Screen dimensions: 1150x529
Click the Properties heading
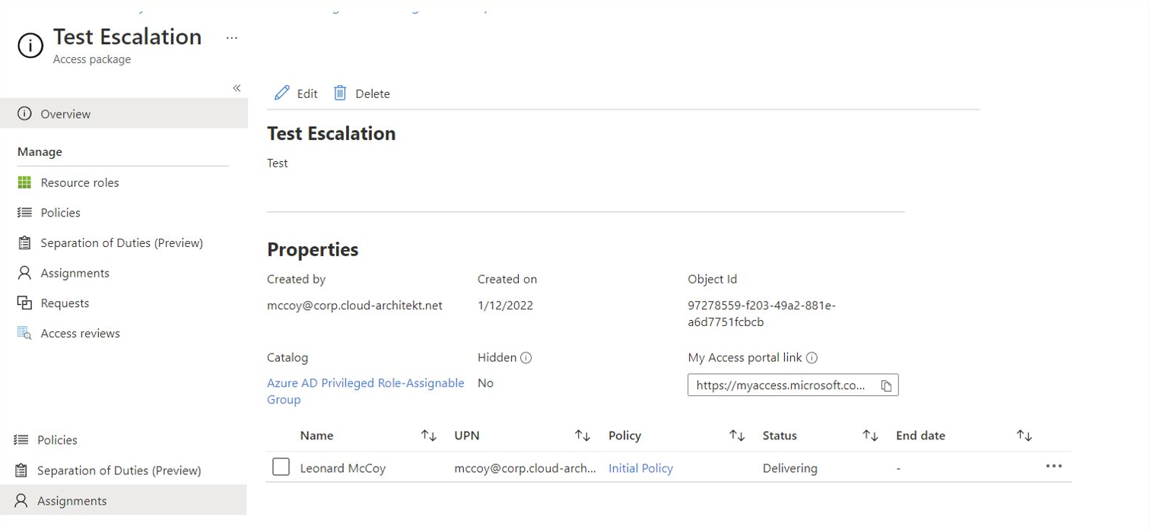pos(313,249)
